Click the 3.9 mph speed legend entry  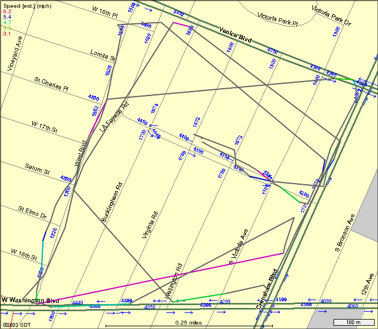click(x=7, y=28)
